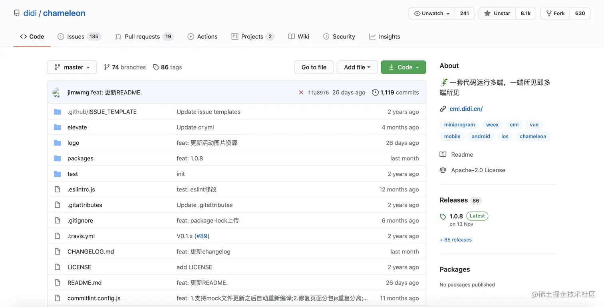
Task: Click the README.md file icon
Action: coord(58,283)
